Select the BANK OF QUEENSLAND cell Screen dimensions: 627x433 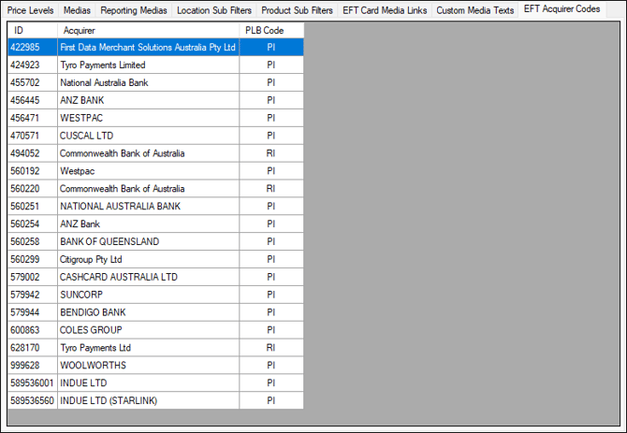point(149,241)
